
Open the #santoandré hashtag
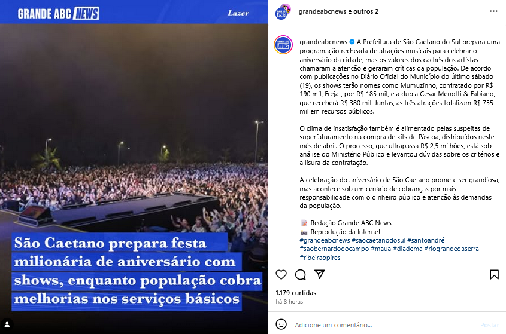pyautogui.click(x=426, y=240)
